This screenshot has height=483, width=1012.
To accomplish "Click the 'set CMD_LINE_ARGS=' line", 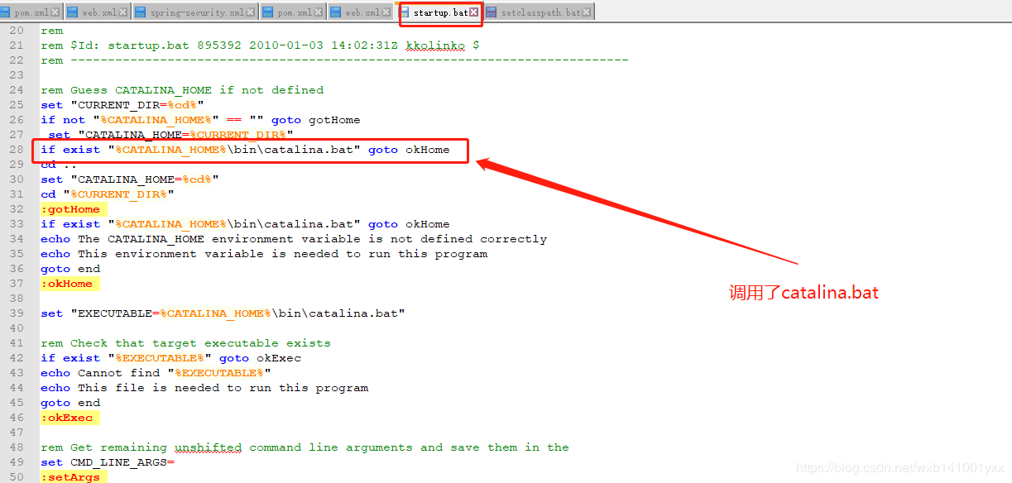I will click(x=108, y=462).
